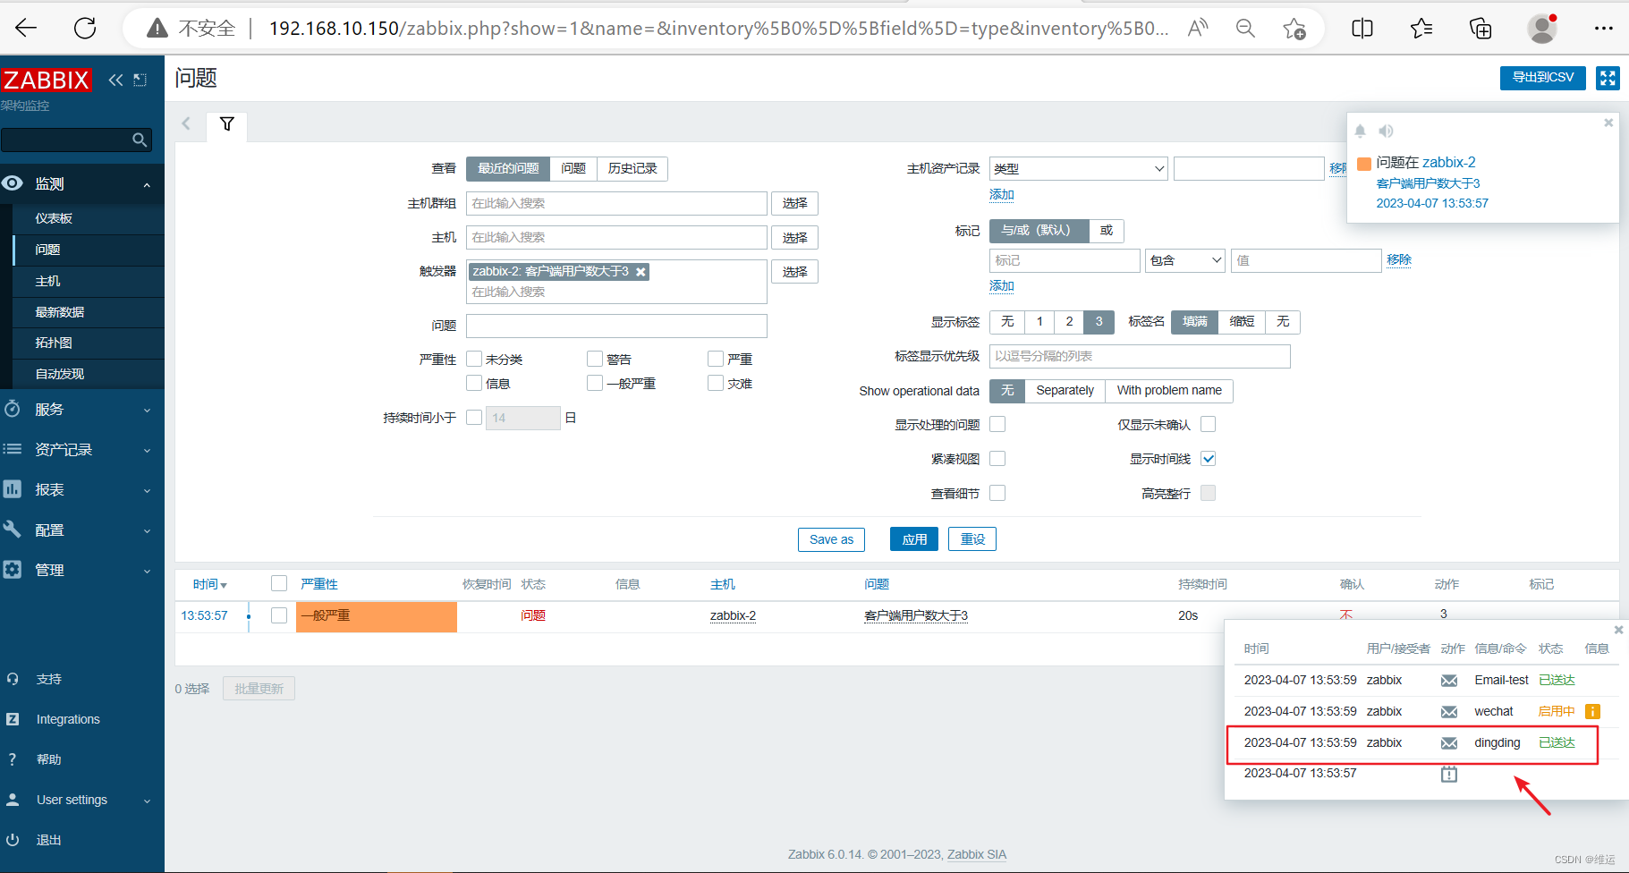The image size is (1629, 873).
Task: Check the 一般严重 severity checkbox
Action: 595,383
